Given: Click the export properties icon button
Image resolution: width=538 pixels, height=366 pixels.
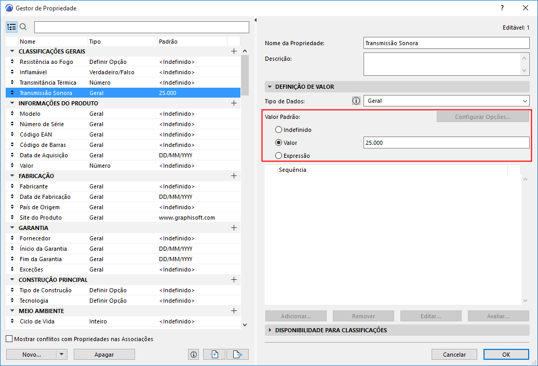Looking at the screenshot, I should (237, 355).
